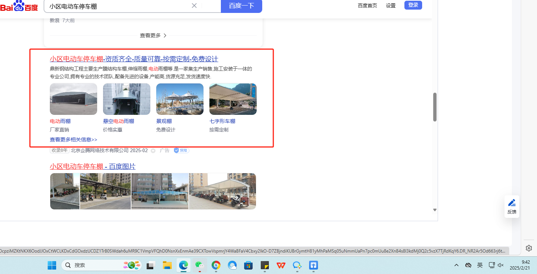
Task: Open WeChat from the taskbar
Action: click(199, 265)
